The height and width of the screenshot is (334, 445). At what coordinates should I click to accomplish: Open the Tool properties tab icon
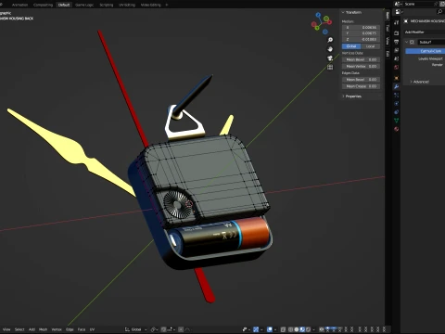397,22
